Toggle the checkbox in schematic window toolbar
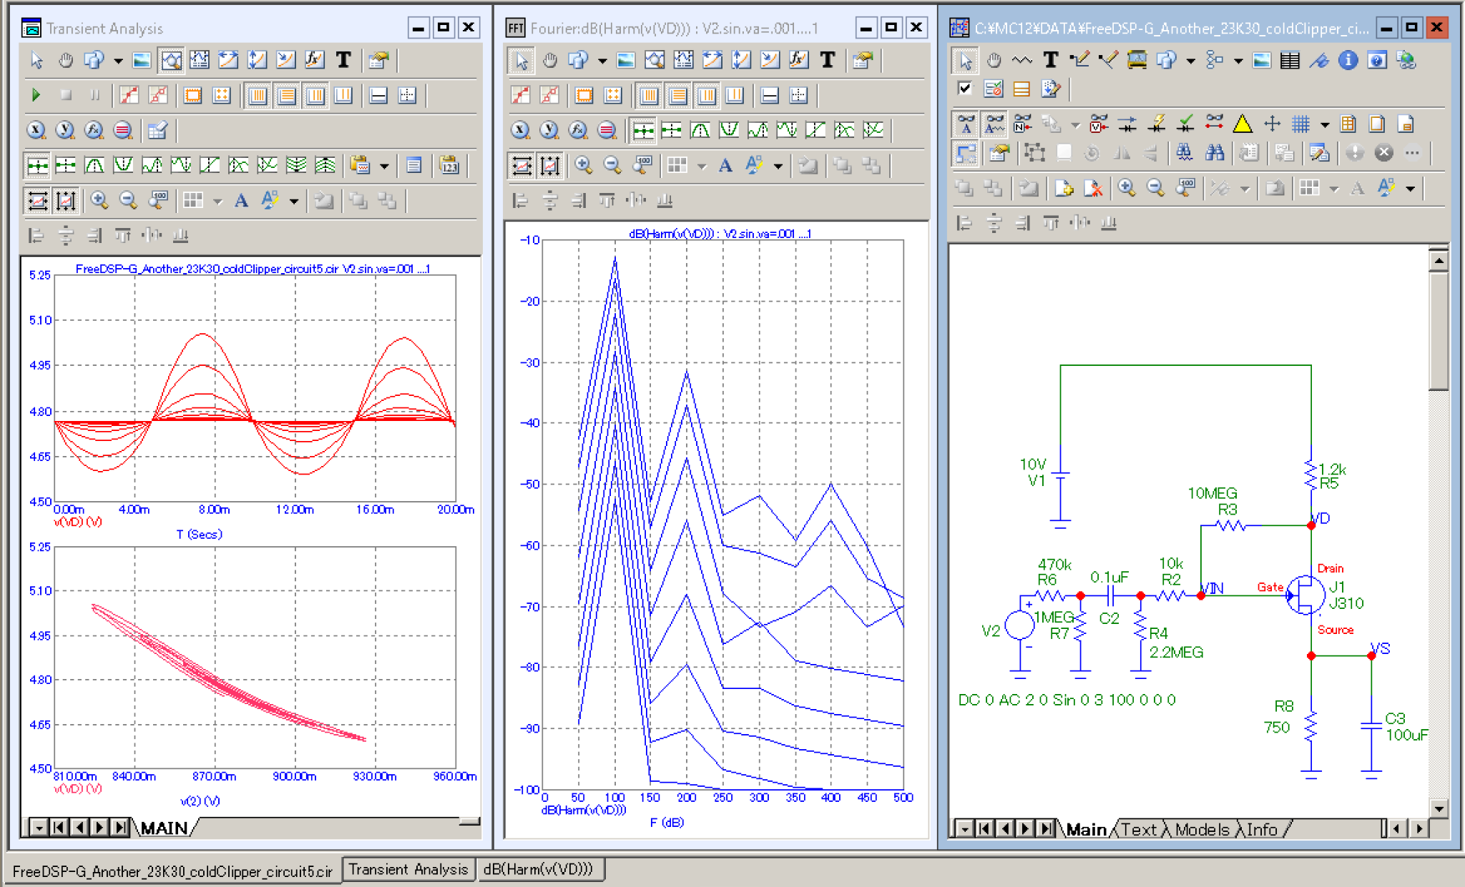1465x887 pixels. pos(964,89)
